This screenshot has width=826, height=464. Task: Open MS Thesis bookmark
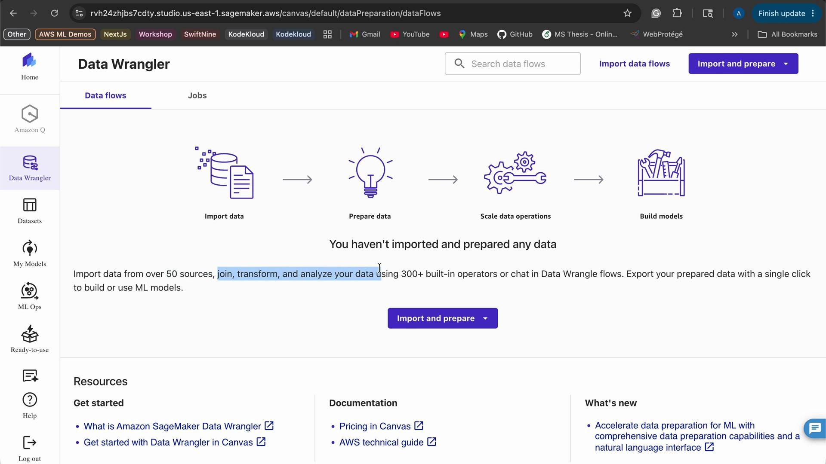pyautogui.click(x=580, y=34)
